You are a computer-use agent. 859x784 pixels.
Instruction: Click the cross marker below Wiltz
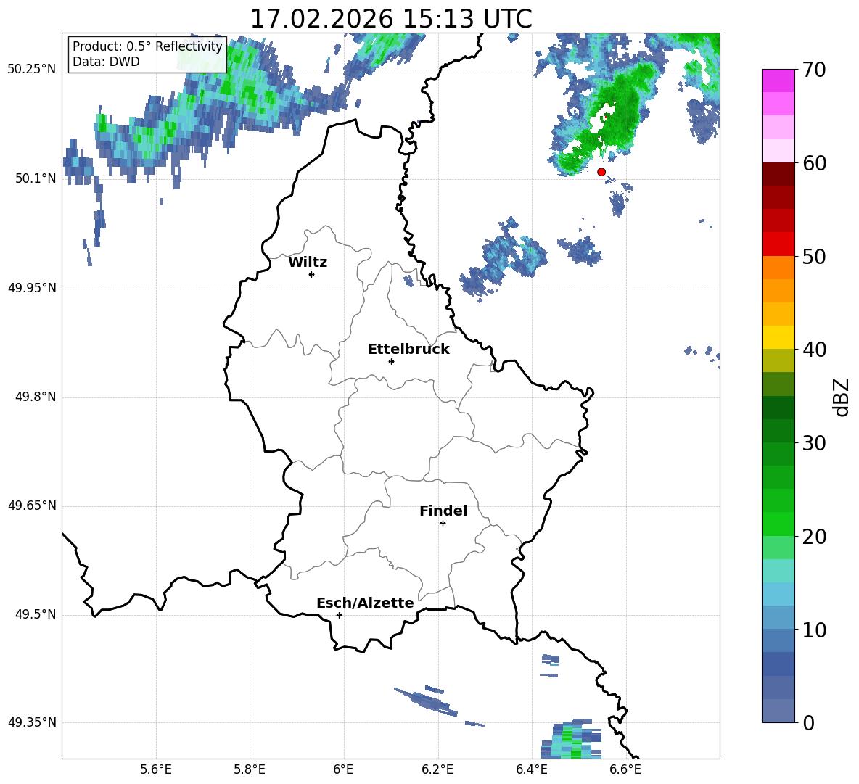point(312,274)
